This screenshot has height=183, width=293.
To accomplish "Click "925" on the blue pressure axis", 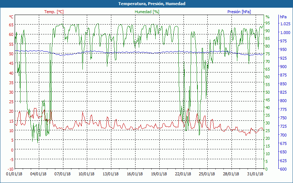I will [x=283, y=58].
